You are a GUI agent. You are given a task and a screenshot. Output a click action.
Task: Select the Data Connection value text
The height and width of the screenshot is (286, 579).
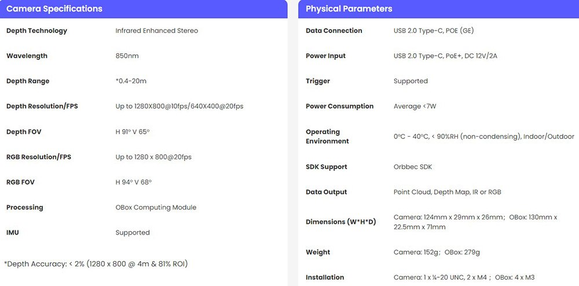[x=434, y=31]
